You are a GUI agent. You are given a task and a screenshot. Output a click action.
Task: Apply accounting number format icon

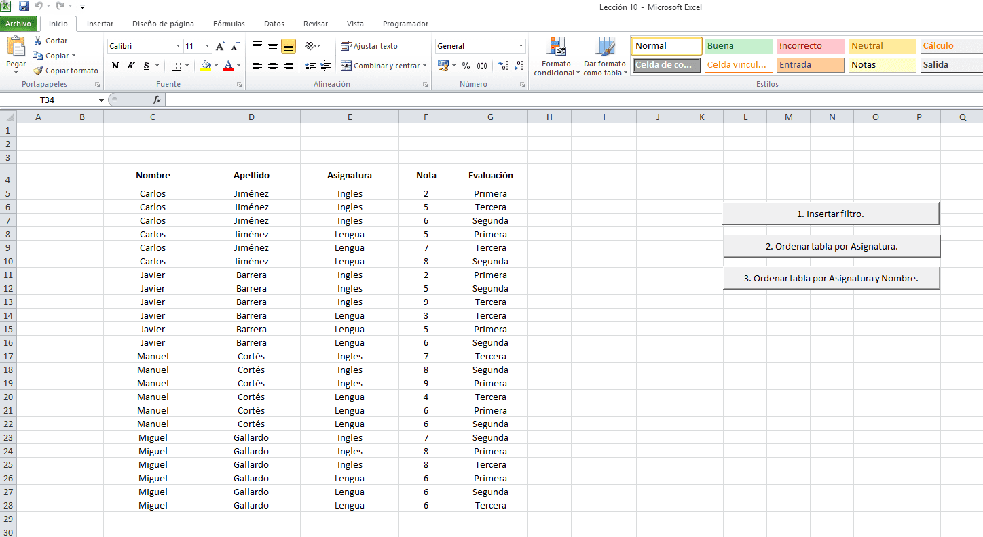click(443, 66)
